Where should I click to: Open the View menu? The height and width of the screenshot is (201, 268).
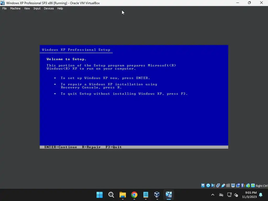pyautogui.click(x=27, y=8)
